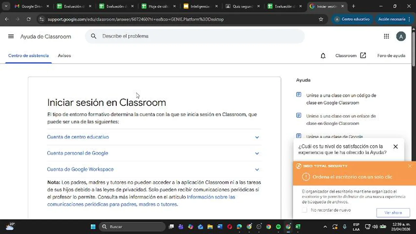Open Outlook from the taskbar
Image resolution: width=416 pixels, height=234 pixels.
pyautogui.click(x=200, y=227)
